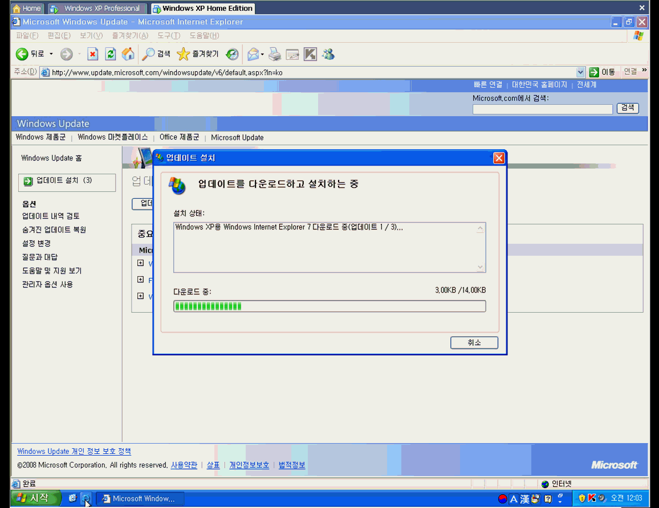The height and width of the screenshot is (508, 659).
Task: Open the 도구(T) menu
Action: coord(169,36)
